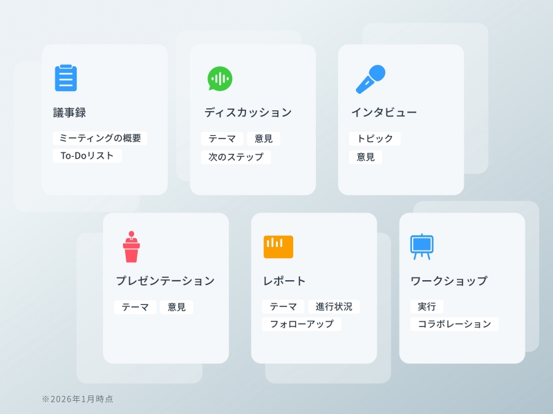Viewport: 553px width, 414px height.
Task: Click the 議事録 heading
Action: (x=70, y=112)
